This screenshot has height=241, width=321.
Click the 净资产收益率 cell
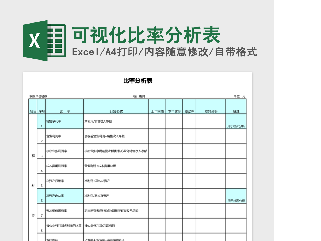(x=64, y=196)
